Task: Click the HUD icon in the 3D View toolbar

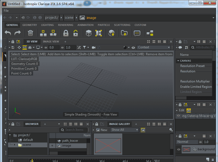Action: 24,47
